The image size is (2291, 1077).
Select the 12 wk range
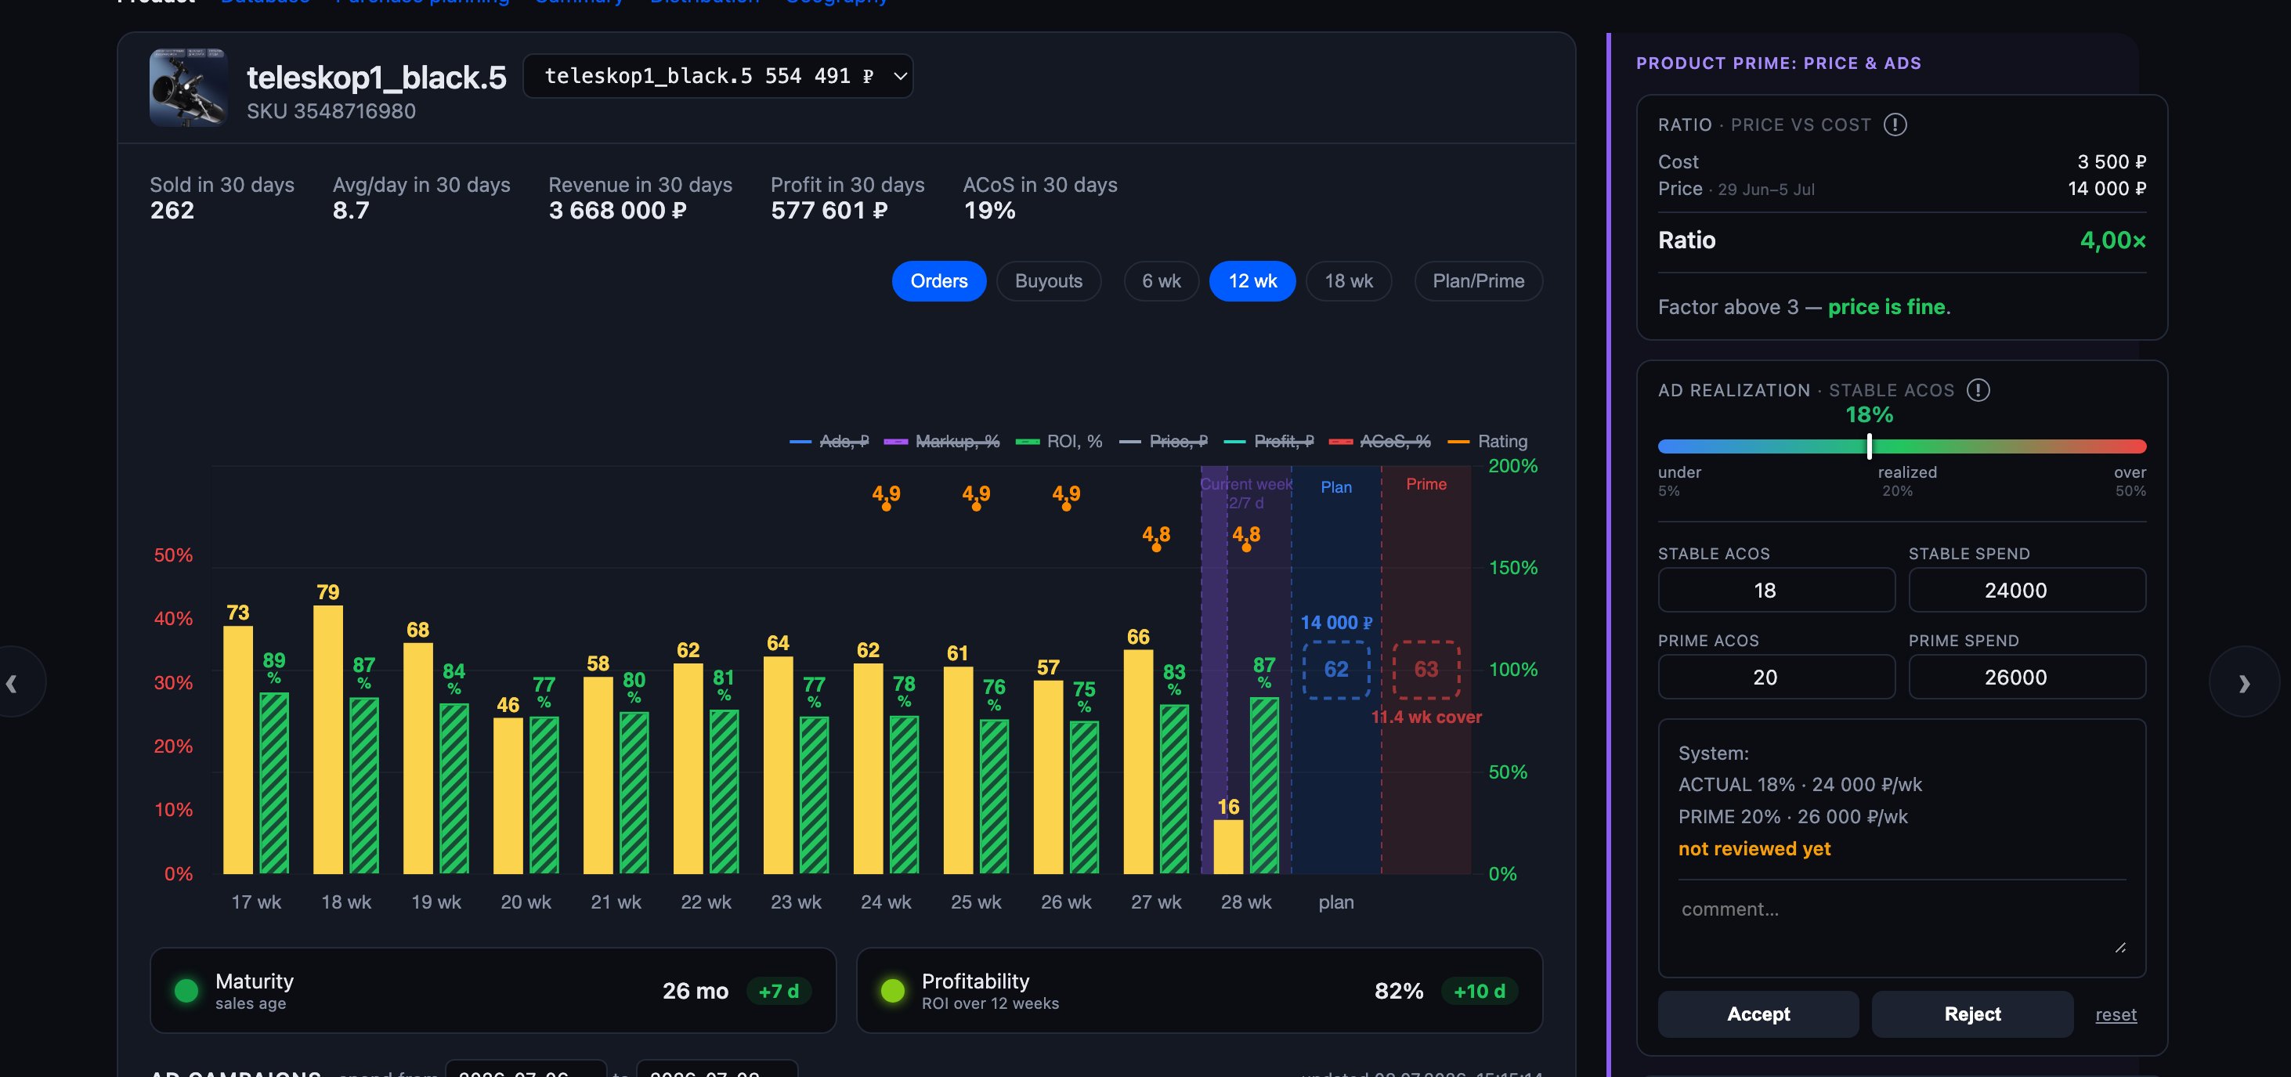click(x=1252, y=281)
